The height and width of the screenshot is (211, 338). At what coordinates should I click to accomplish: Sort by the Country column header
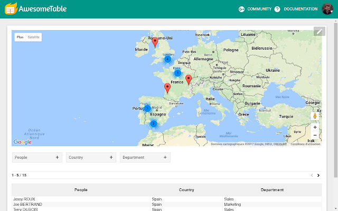(x=186, y=190)
